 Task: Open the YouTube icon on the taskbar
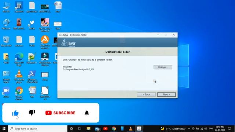pyautogui.click(x=105, y=129)
